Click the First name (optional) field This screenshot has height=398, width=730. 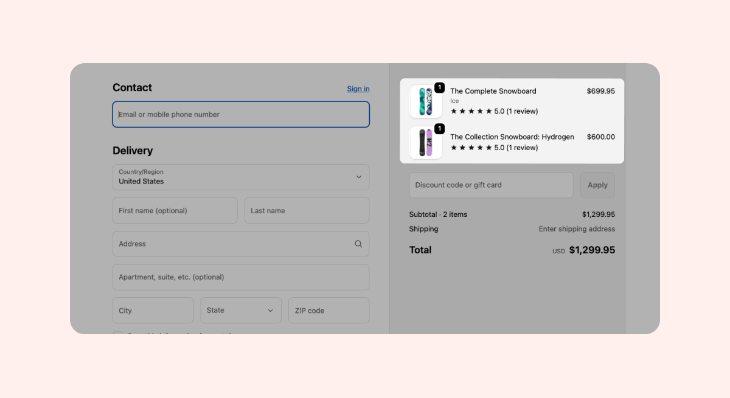click(x=175, y=210)
